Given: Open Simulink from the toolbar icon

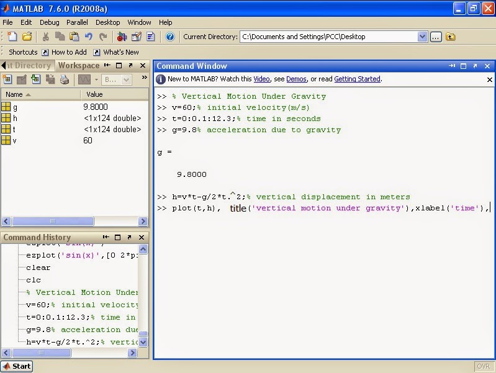Looking at the screenshot, I should click(122, 37).
